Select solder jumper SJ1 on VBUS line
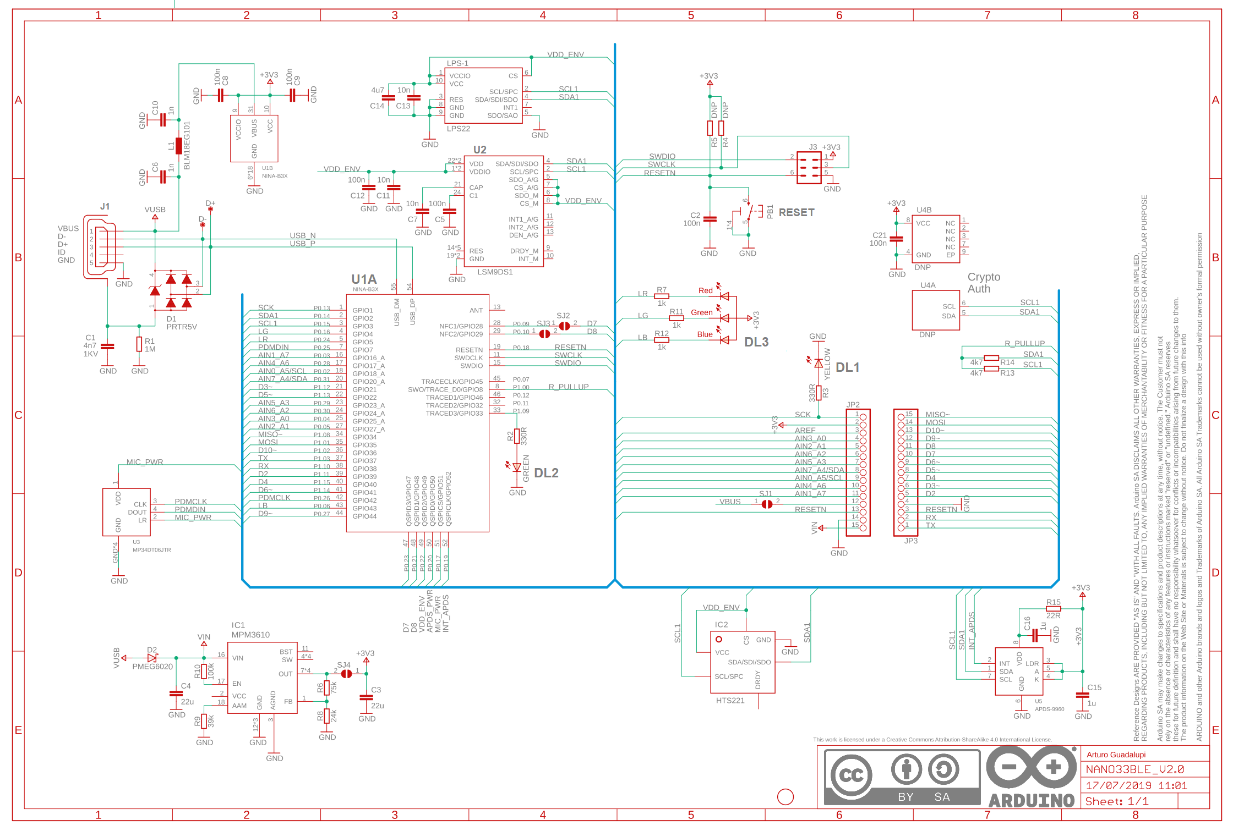The image size is (1233, 831). 766,504
